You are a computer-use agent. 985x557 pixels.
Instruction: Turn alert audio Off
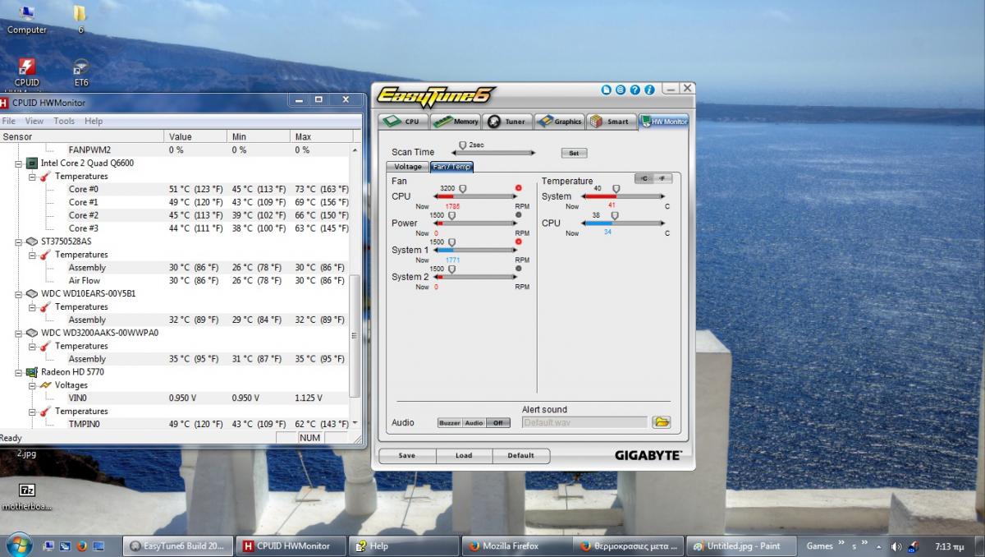[x=497, y=423]
